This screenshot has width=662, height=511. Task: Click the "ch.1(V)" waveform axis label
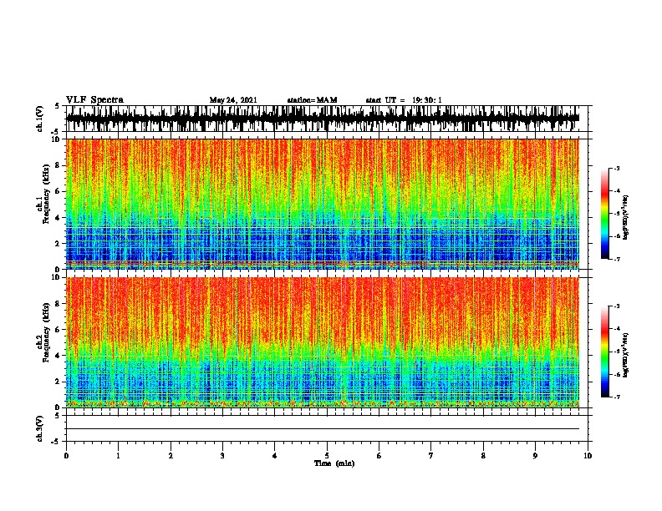pos(40,119)
